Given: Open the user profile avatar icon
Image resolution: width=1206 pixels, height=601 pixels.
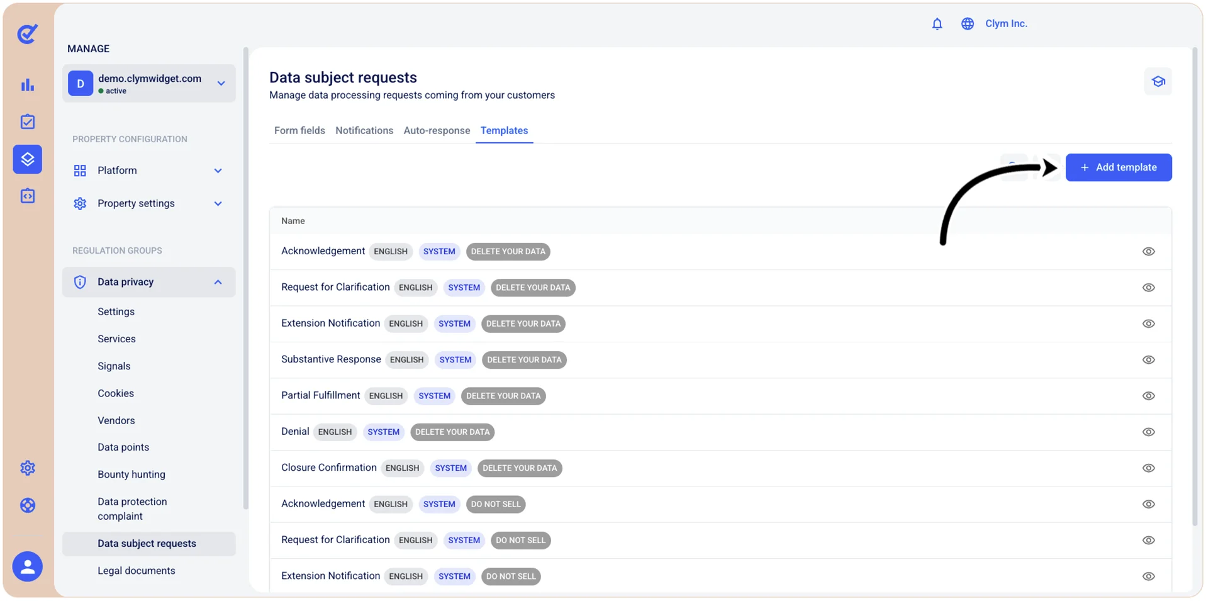Looking at the screenshot, I should pos(28,566).
